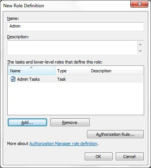Click the Task type cell in list
The width and height of the screenshot is (151, 168).
point(62,79)
